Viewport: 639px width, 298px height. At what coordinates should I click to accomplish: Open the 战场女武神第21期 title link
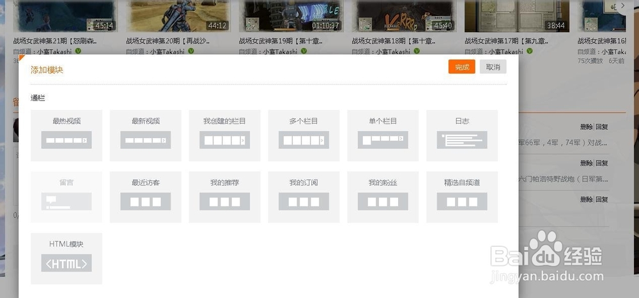click(54, 41)
